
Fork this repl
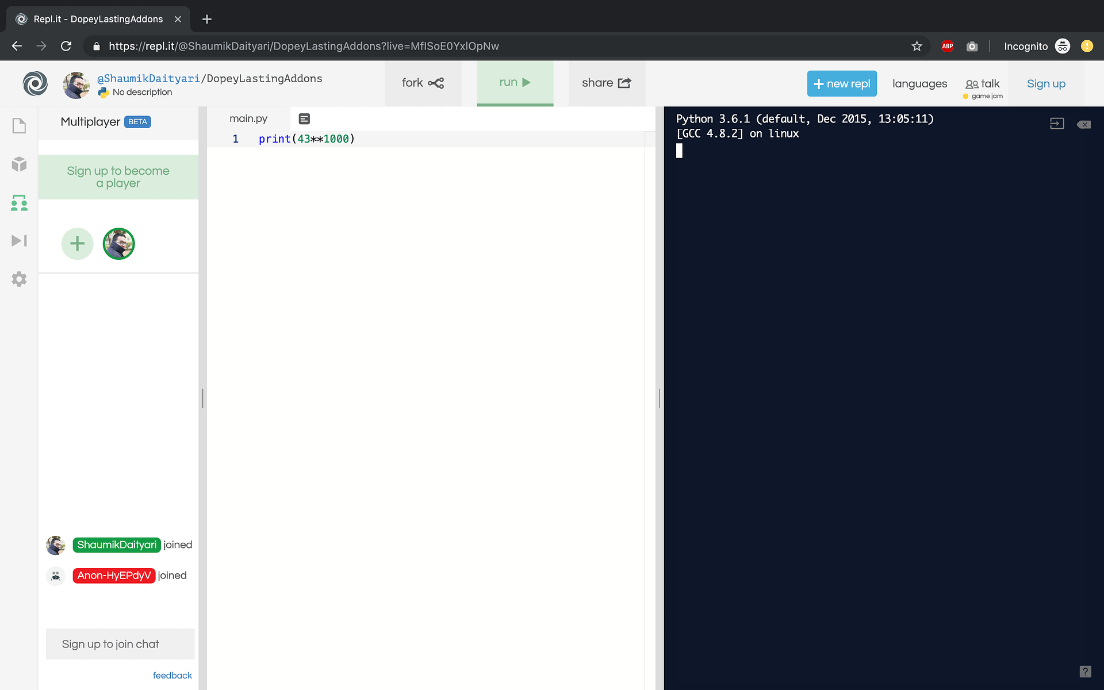(x=423, y=83)
